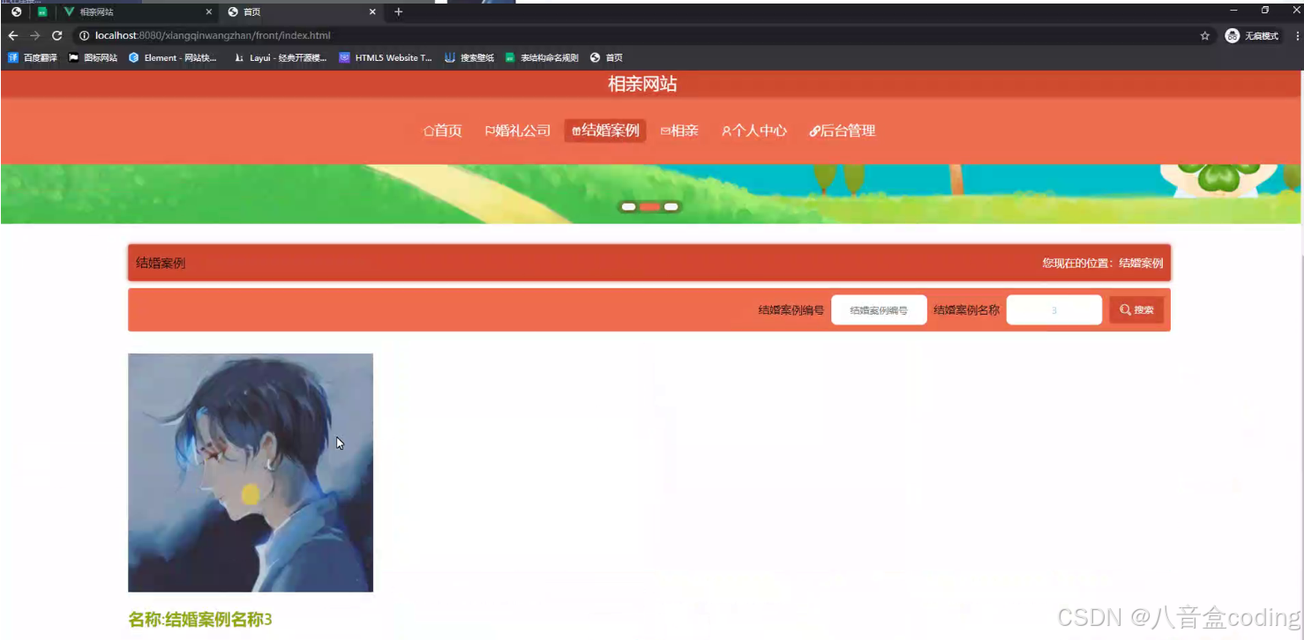Click the 结婚案例 section heading
Image resolution: width=1304 pixels, height=640 pixels.
[161, 264]
